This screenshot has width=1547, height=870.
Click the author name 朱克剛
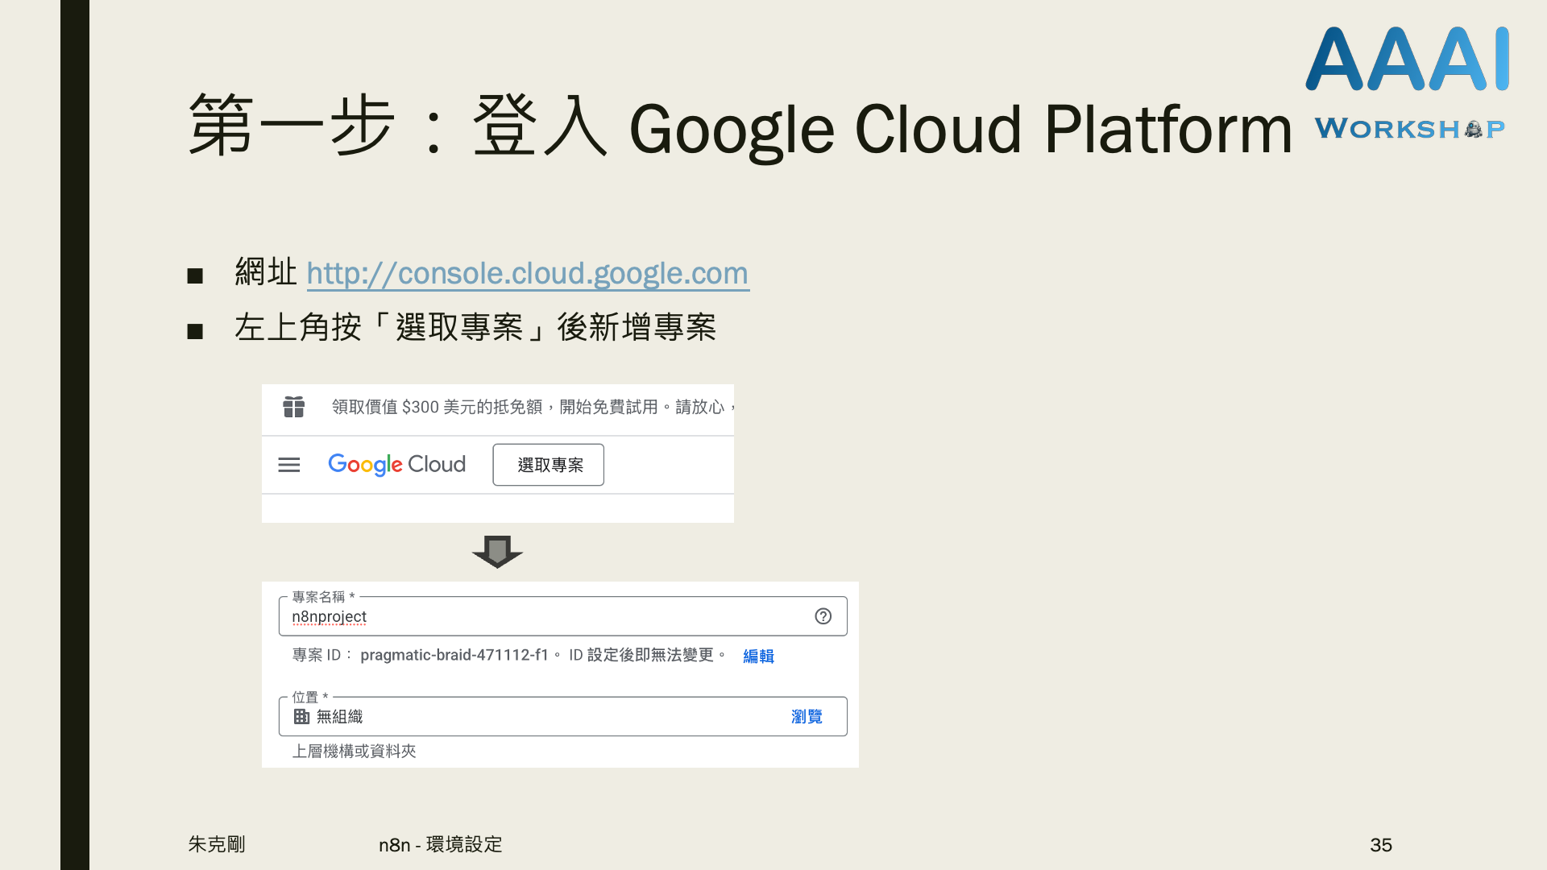pos(217,844)
